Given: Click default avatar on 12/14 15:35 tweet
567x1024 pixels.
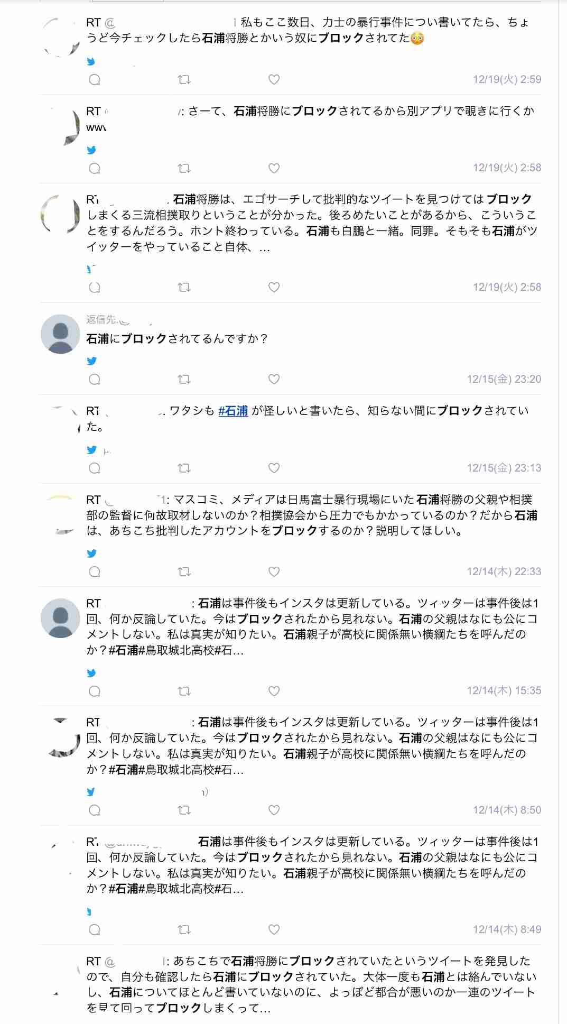Looking at the screenshot, I should [60, 618].
